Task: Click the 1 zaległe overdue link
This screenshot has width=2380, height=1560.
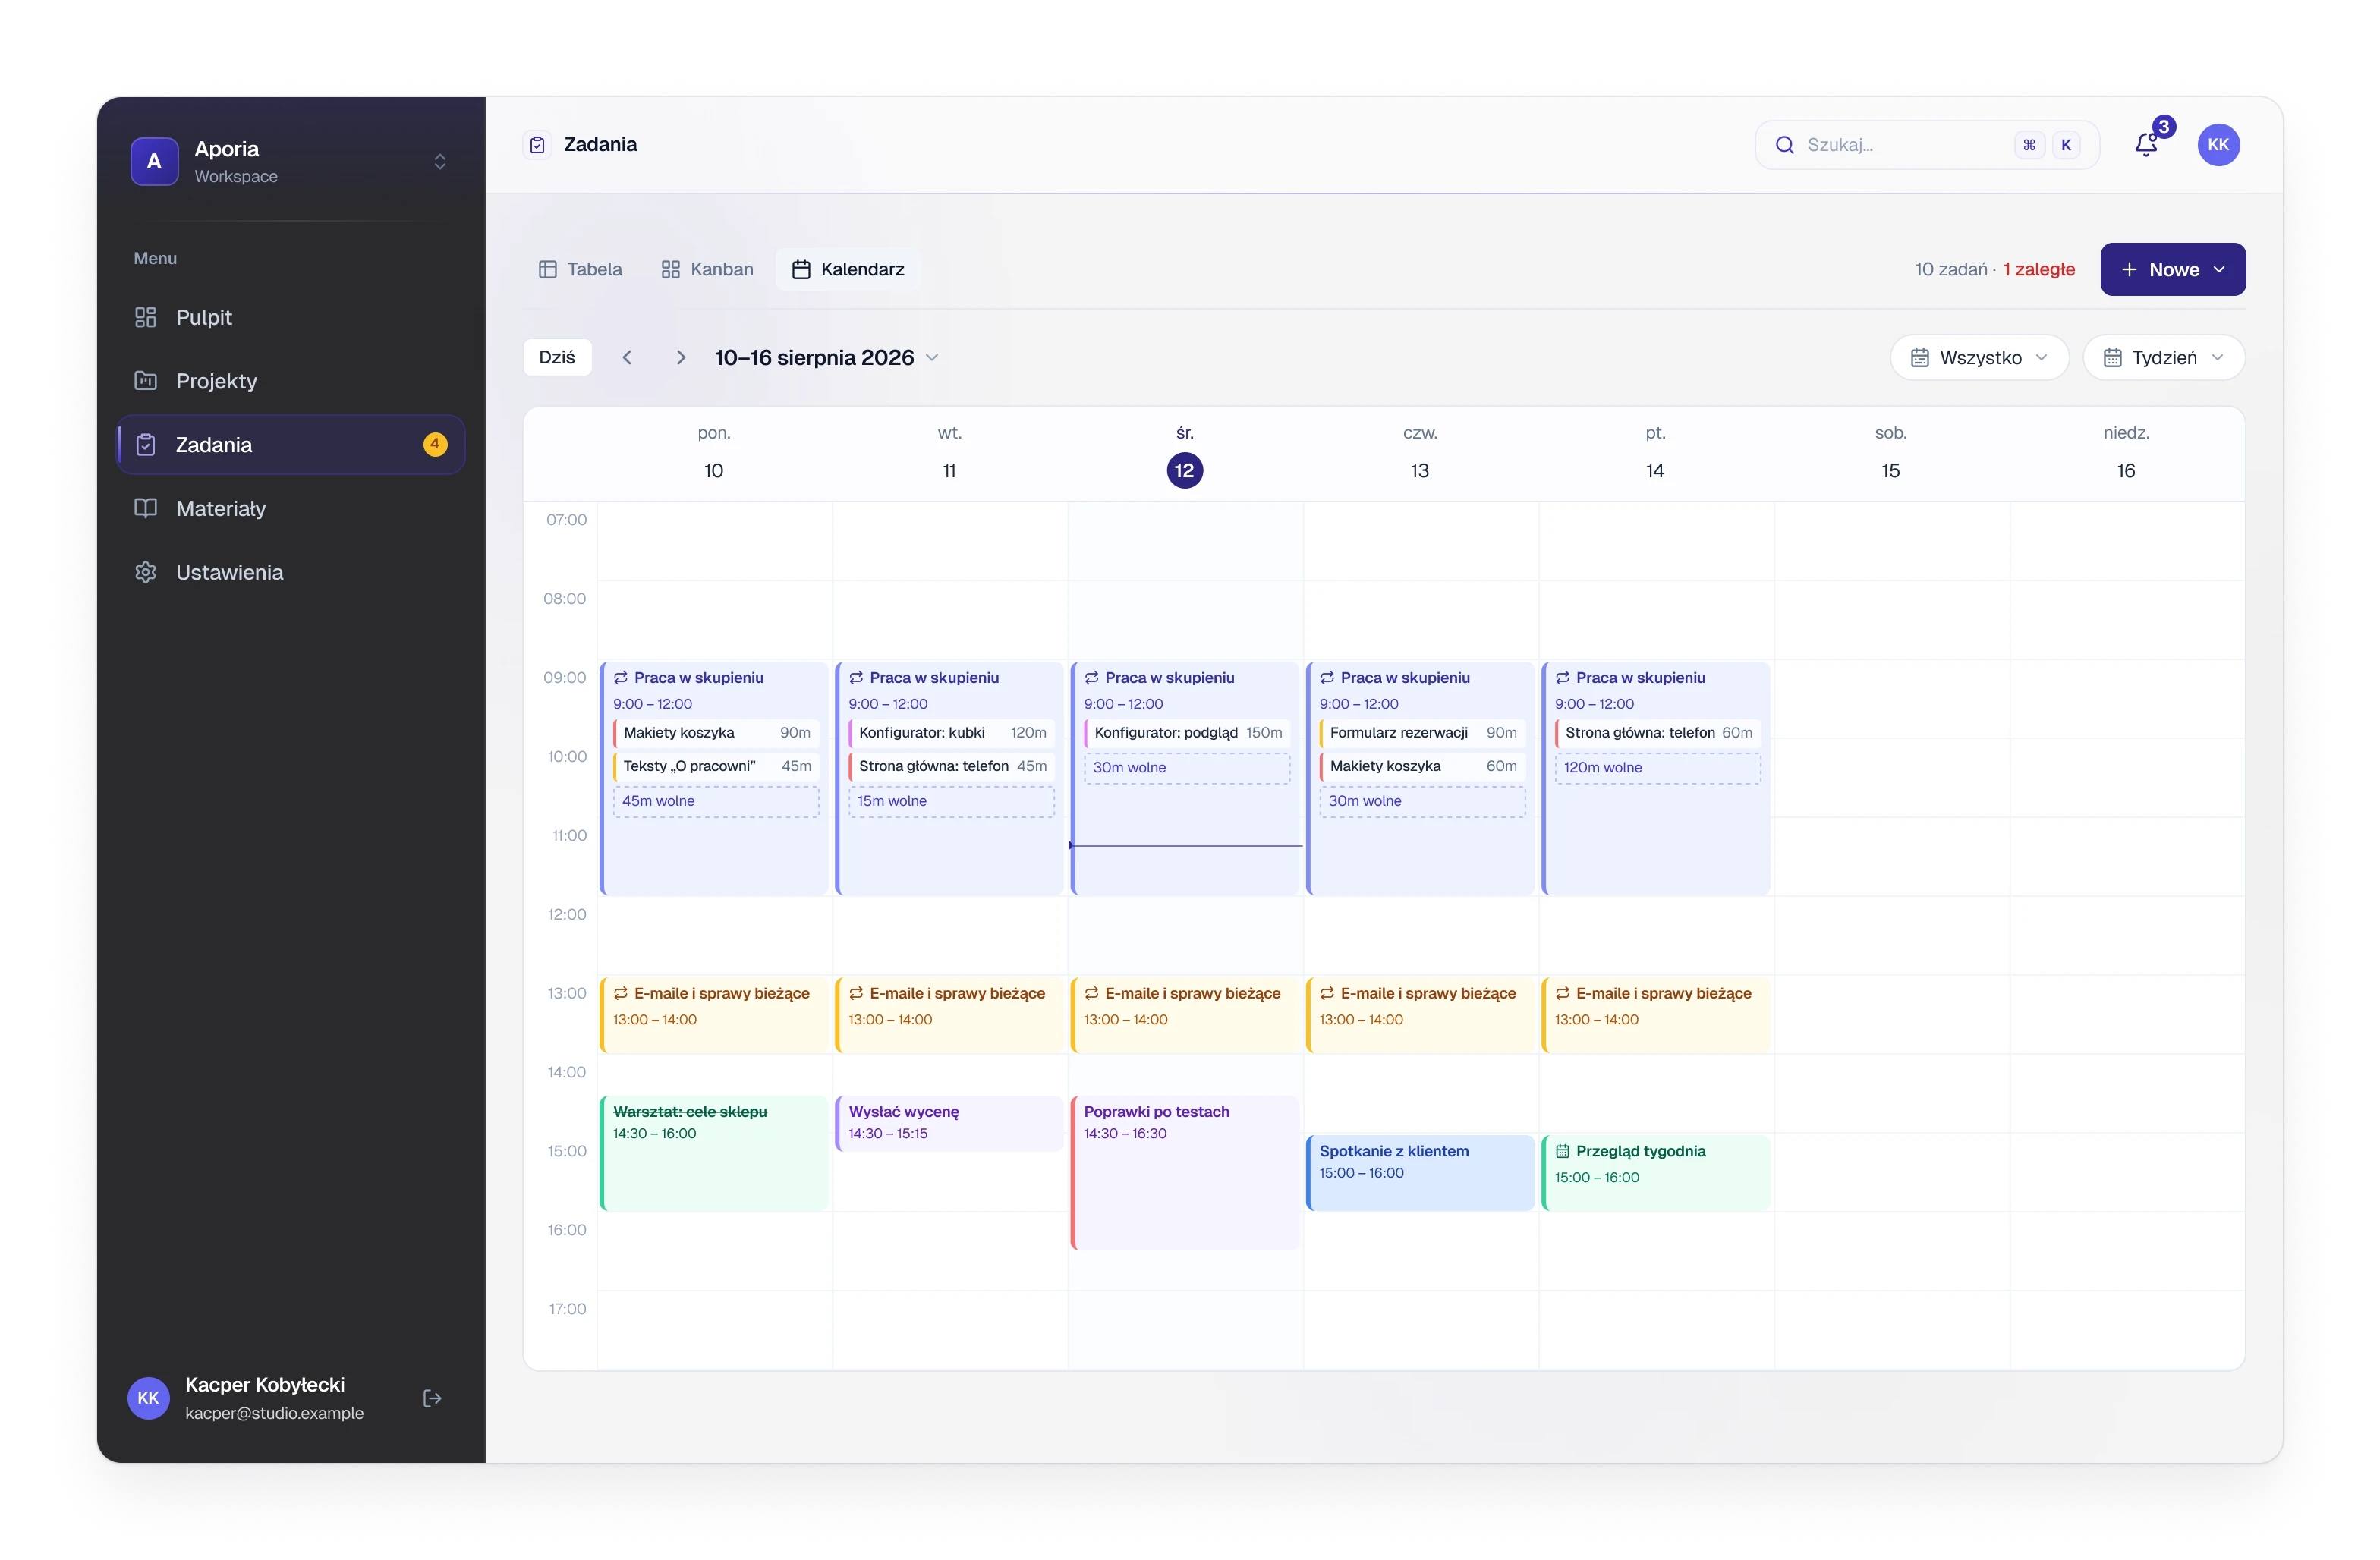Action: tap(2038, 269)
